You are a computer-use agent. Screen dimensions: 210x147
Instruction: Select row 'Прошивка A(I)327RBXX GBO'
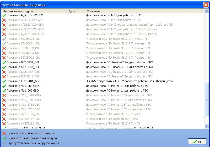click(103, 20)
